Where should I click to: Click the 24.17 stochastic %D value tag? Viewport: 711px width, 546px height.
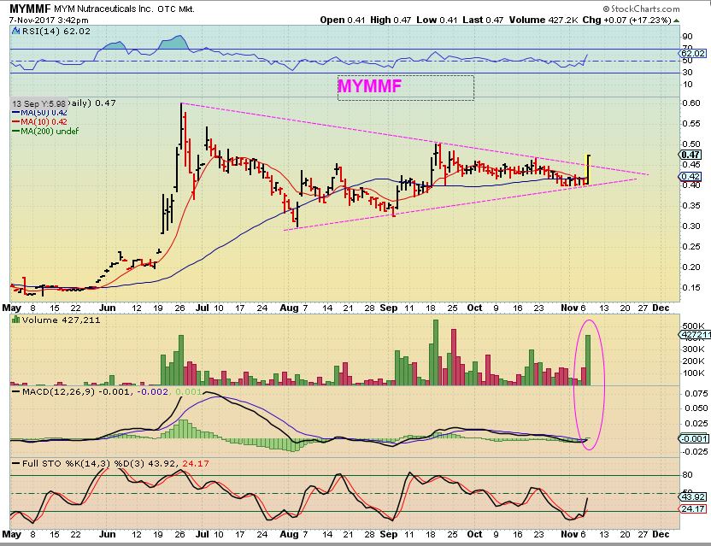[x=693, y=508]
